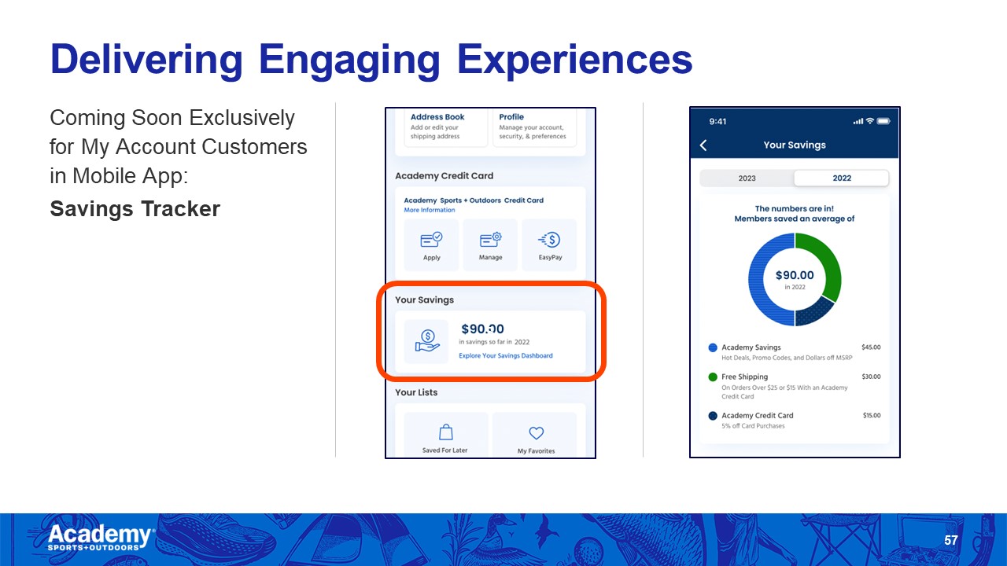Follow the More Information link
1007x566 pixels.
(x=430, y=211)
